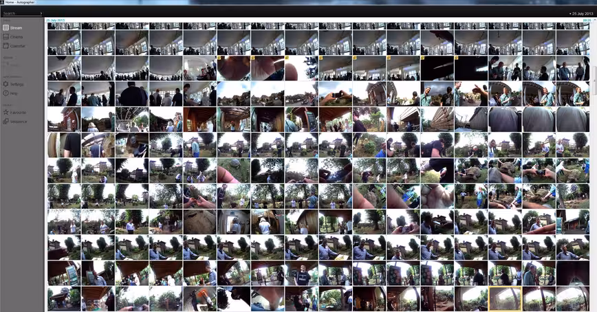
Task: Select the thumbnail showing a person's black-shirted back
Action: 132,93
